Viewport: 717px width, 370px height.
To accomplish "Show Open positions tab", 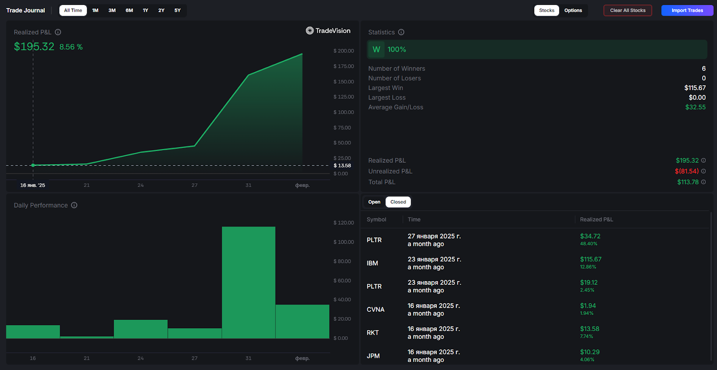I will (374, 202).
